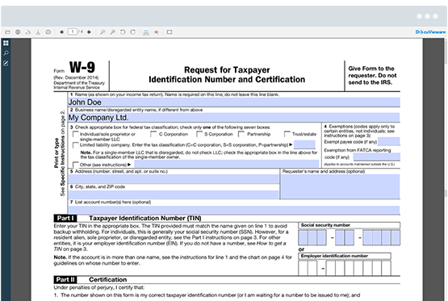Click the 'W-9' form title
The height and width of the screenshot is (301, 448).
coord(82,68)
